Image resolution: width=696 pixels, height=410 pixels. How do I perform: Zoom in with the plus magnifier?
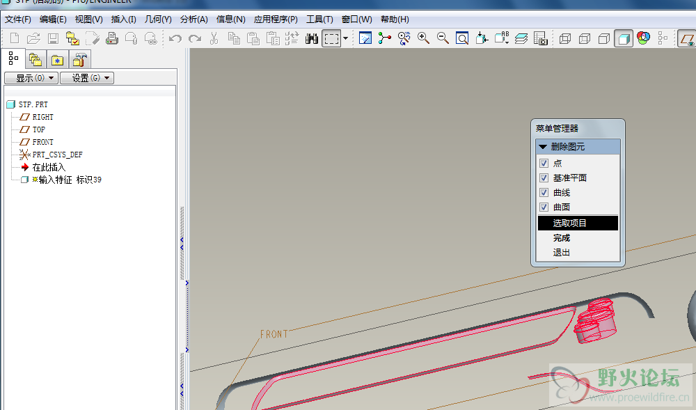[423, 38]
